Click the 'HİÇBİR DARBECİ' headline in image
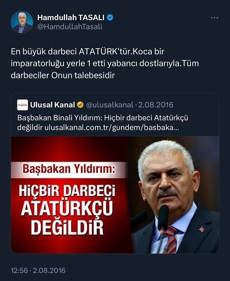This screenshot has width=230, height=281. click(67, 191)
